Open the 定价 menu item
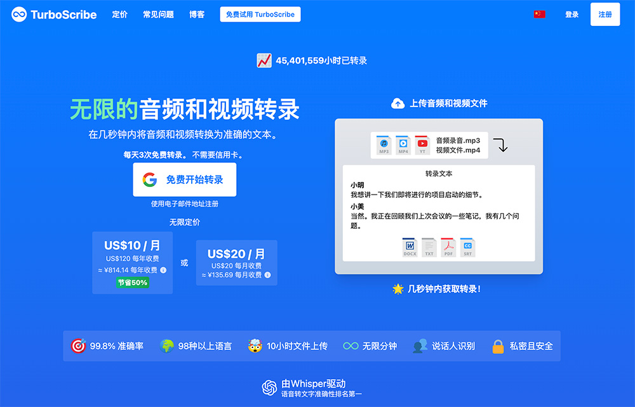The width and height of the screenshot is (635, 407). [x=120, y=15]
